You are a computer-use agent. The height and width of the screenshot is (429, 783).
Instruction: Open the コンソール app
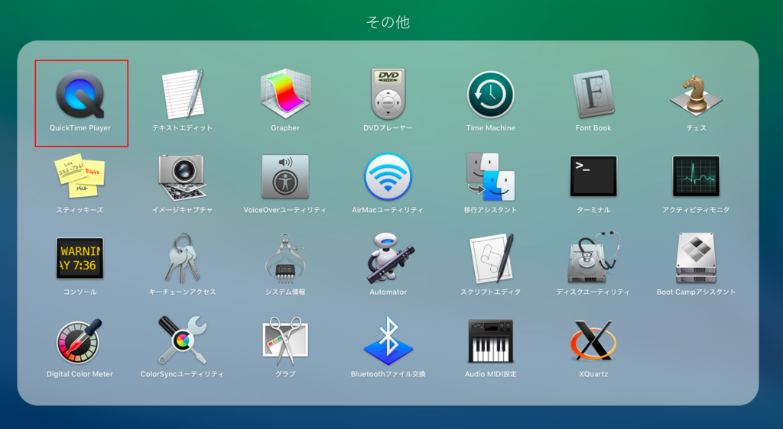[80, 258]
